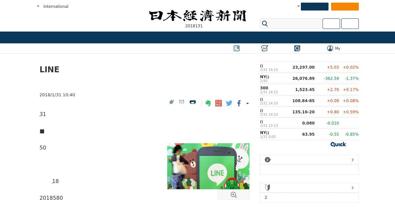Select NY crude row valued 63.95

[x=309, y=134]
